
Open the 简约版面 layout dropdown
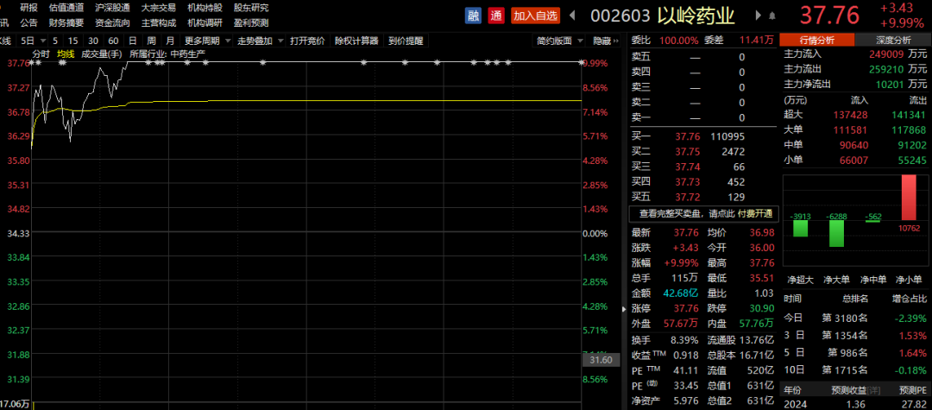pyautogui.click(x=557, y=41)
